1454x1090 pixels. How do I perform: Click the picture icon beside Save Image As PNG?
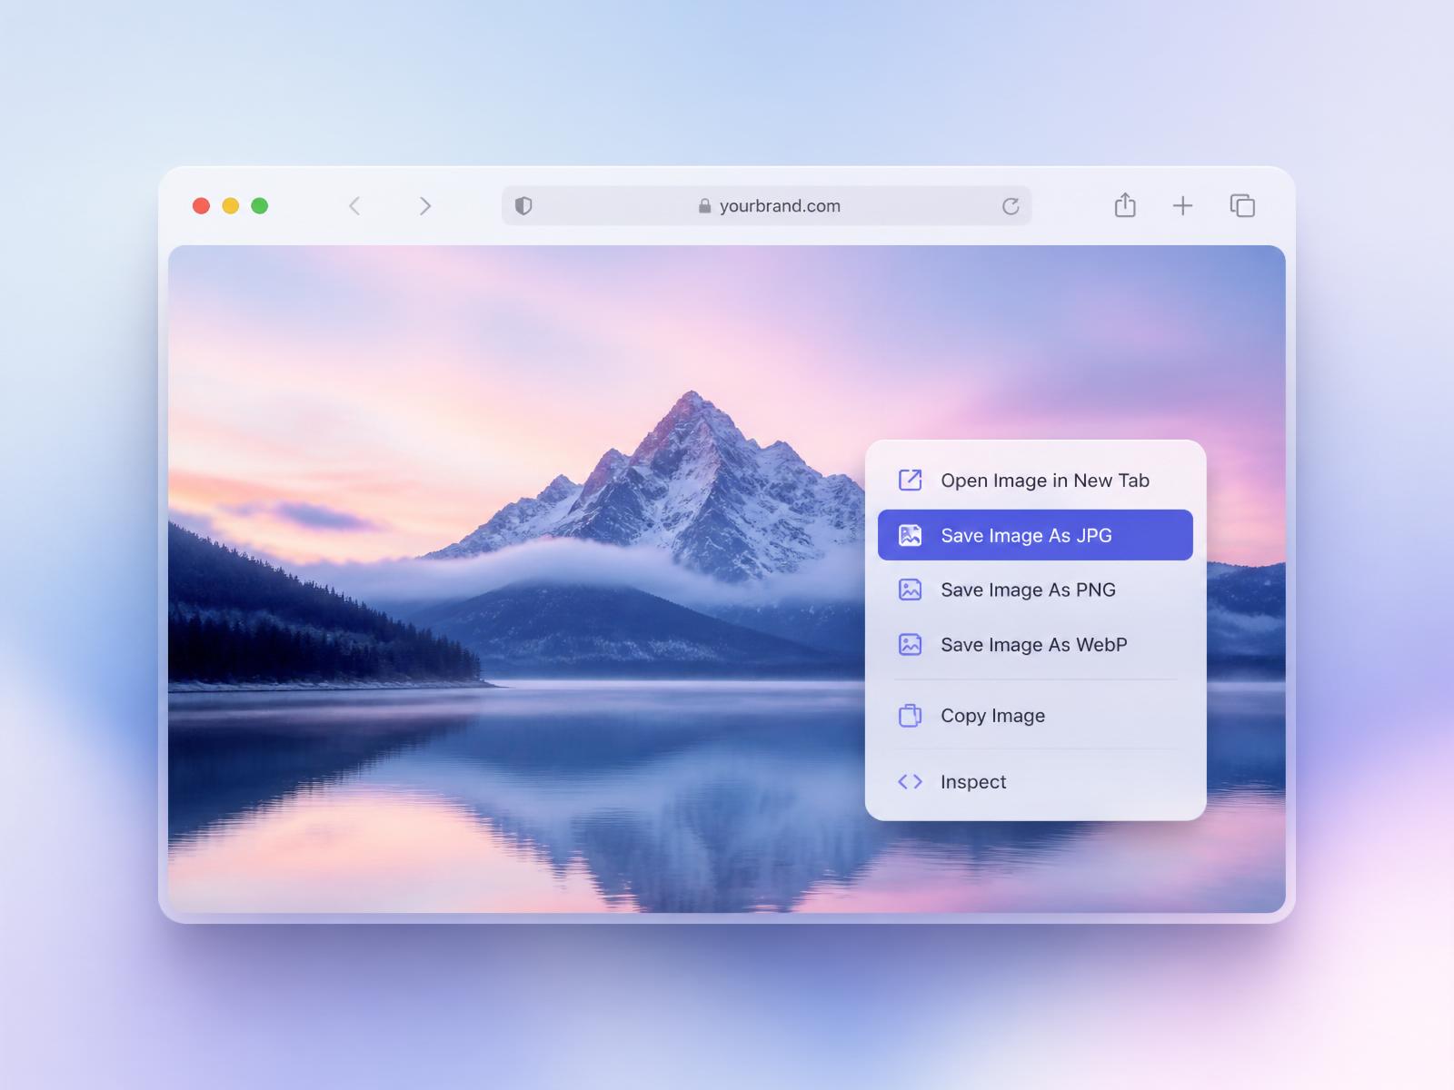910,590
